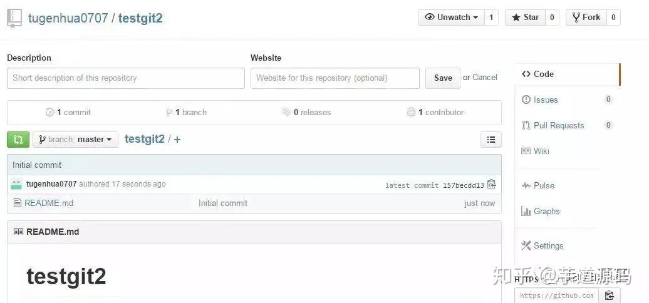This screenshot has height=303, width=649.
Task: Open the Initial commit message for README.md
Action: coord(222,203)
